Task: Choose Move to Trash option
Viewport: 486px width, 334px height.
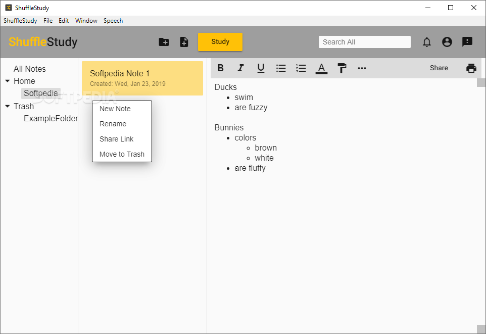Action: [122, 154]
